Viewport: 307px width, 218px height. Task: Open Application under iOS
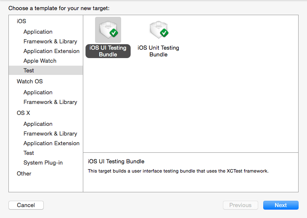(x=38, y=32)
